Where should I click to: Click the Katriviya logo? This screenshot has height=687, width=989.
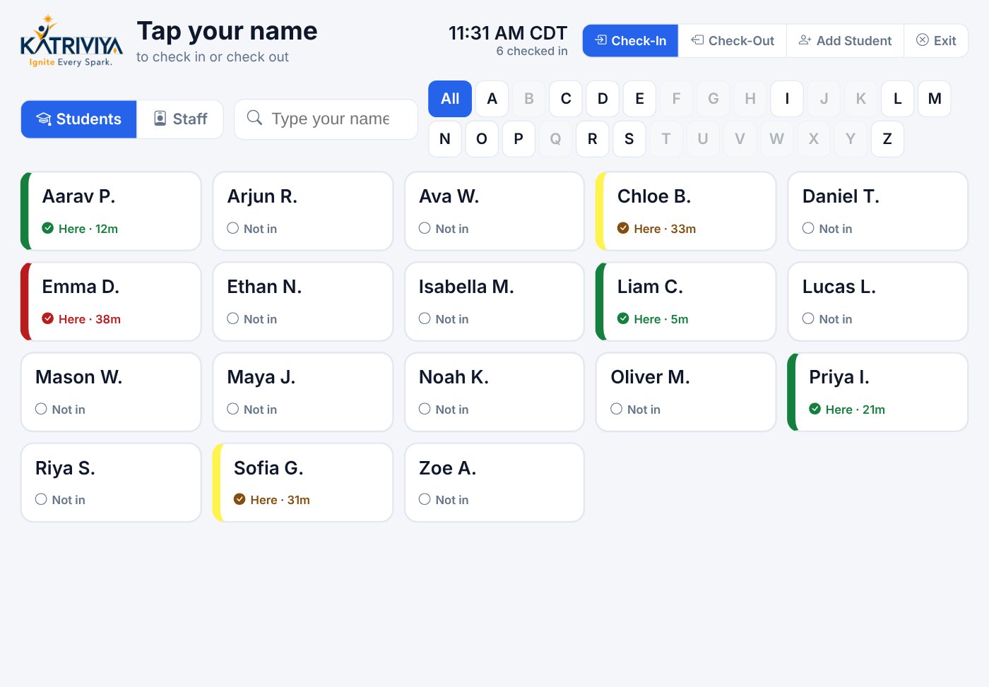pos(71,41)
